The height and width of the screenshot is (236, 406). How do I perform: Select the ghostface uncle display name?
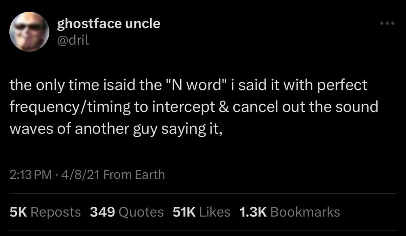(108, 24)
